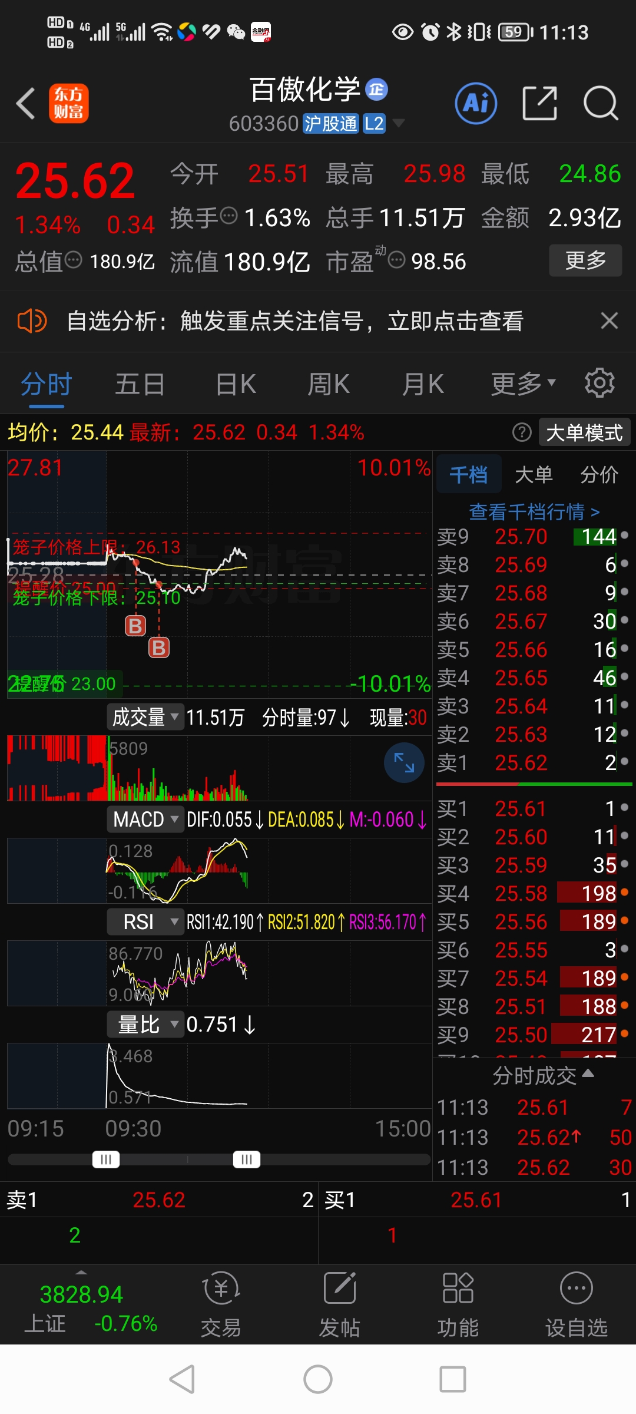Open RSI indicator dropdown
This screenshot has width=636, height=1414.
[x=145, y=921]
